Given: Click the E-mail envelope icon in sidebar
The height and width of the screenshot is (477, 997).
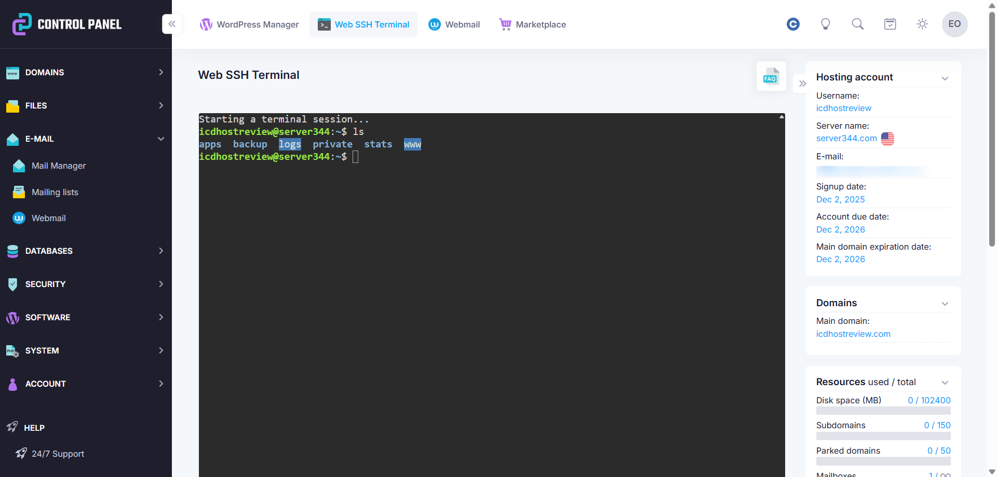Looking at the screenshot, I should 12,139.
